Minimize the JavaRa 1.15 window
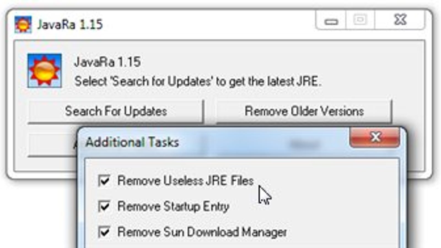441x248 pixels. click(x=331, y=20)
